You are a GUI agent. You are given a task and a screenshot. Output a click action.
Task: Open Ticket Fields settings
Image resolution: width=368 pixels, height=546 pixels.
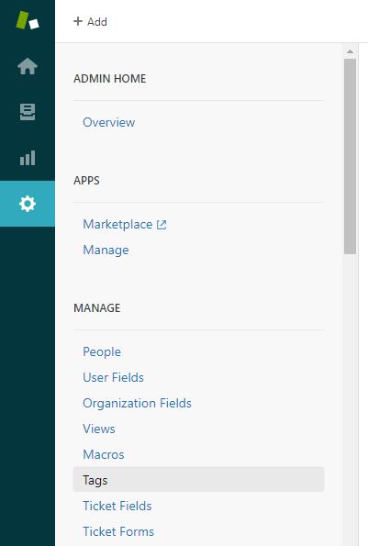[x=117, y=506]
